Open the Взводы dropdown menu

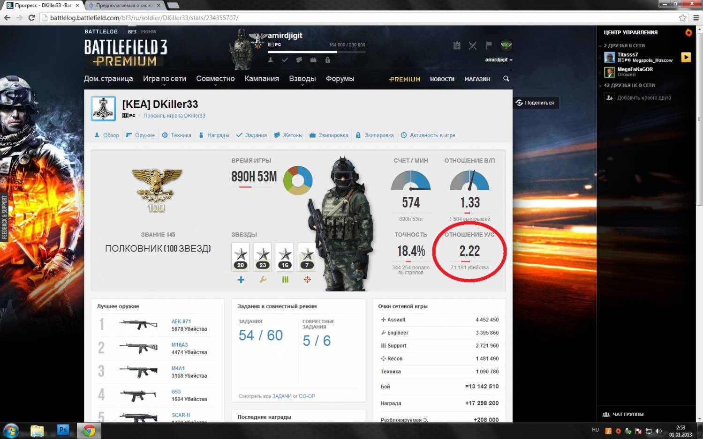point(302,79)
